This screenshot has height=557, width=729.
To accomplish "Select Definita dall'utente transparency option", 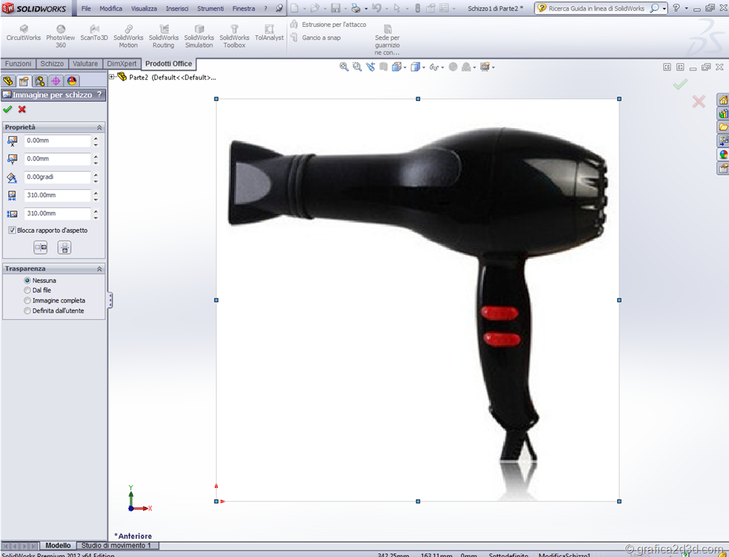I will [28, 310].
